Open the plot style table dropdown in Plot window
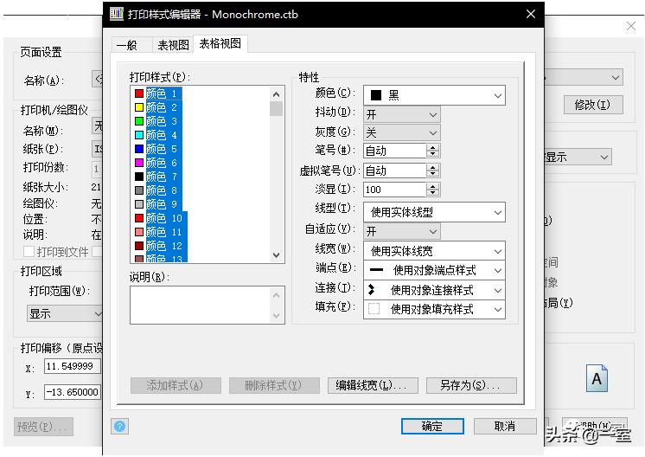The height and width of the screenshot is (457, 645). pos(584,77)
